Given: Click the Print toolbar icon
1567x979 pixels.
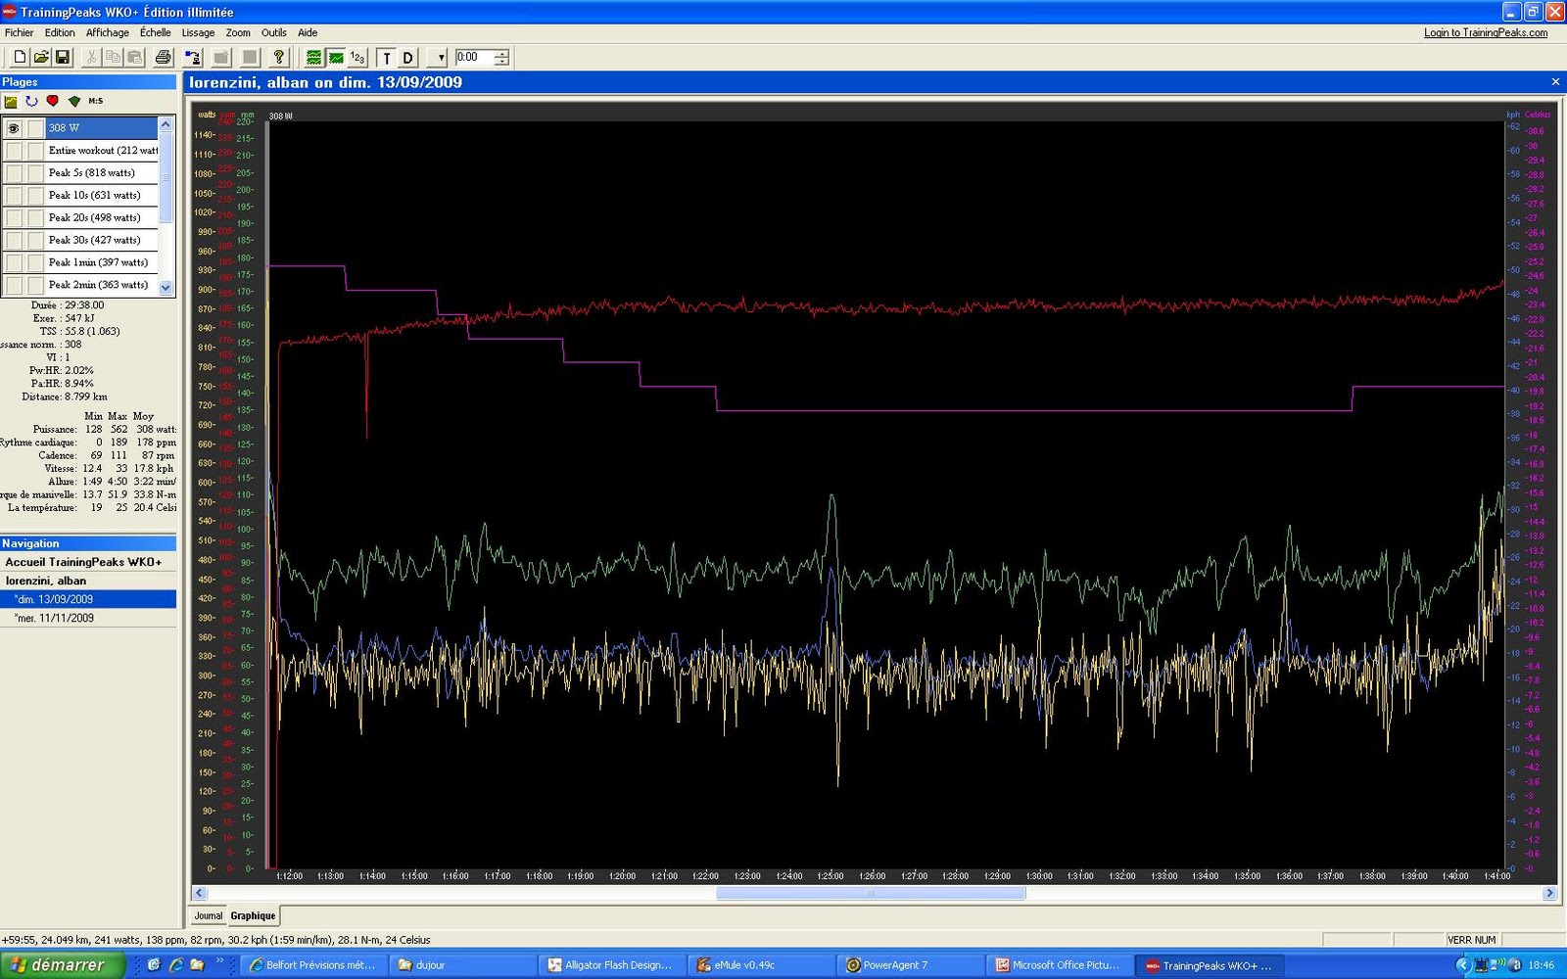Looking at the screenshot, I should pos(163,58).
